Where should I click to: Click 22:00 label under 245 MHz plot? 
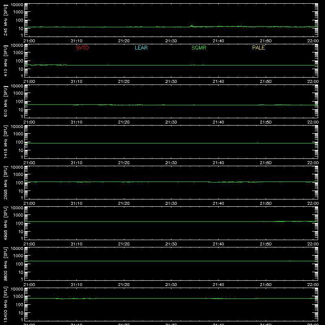pos(313,41)
